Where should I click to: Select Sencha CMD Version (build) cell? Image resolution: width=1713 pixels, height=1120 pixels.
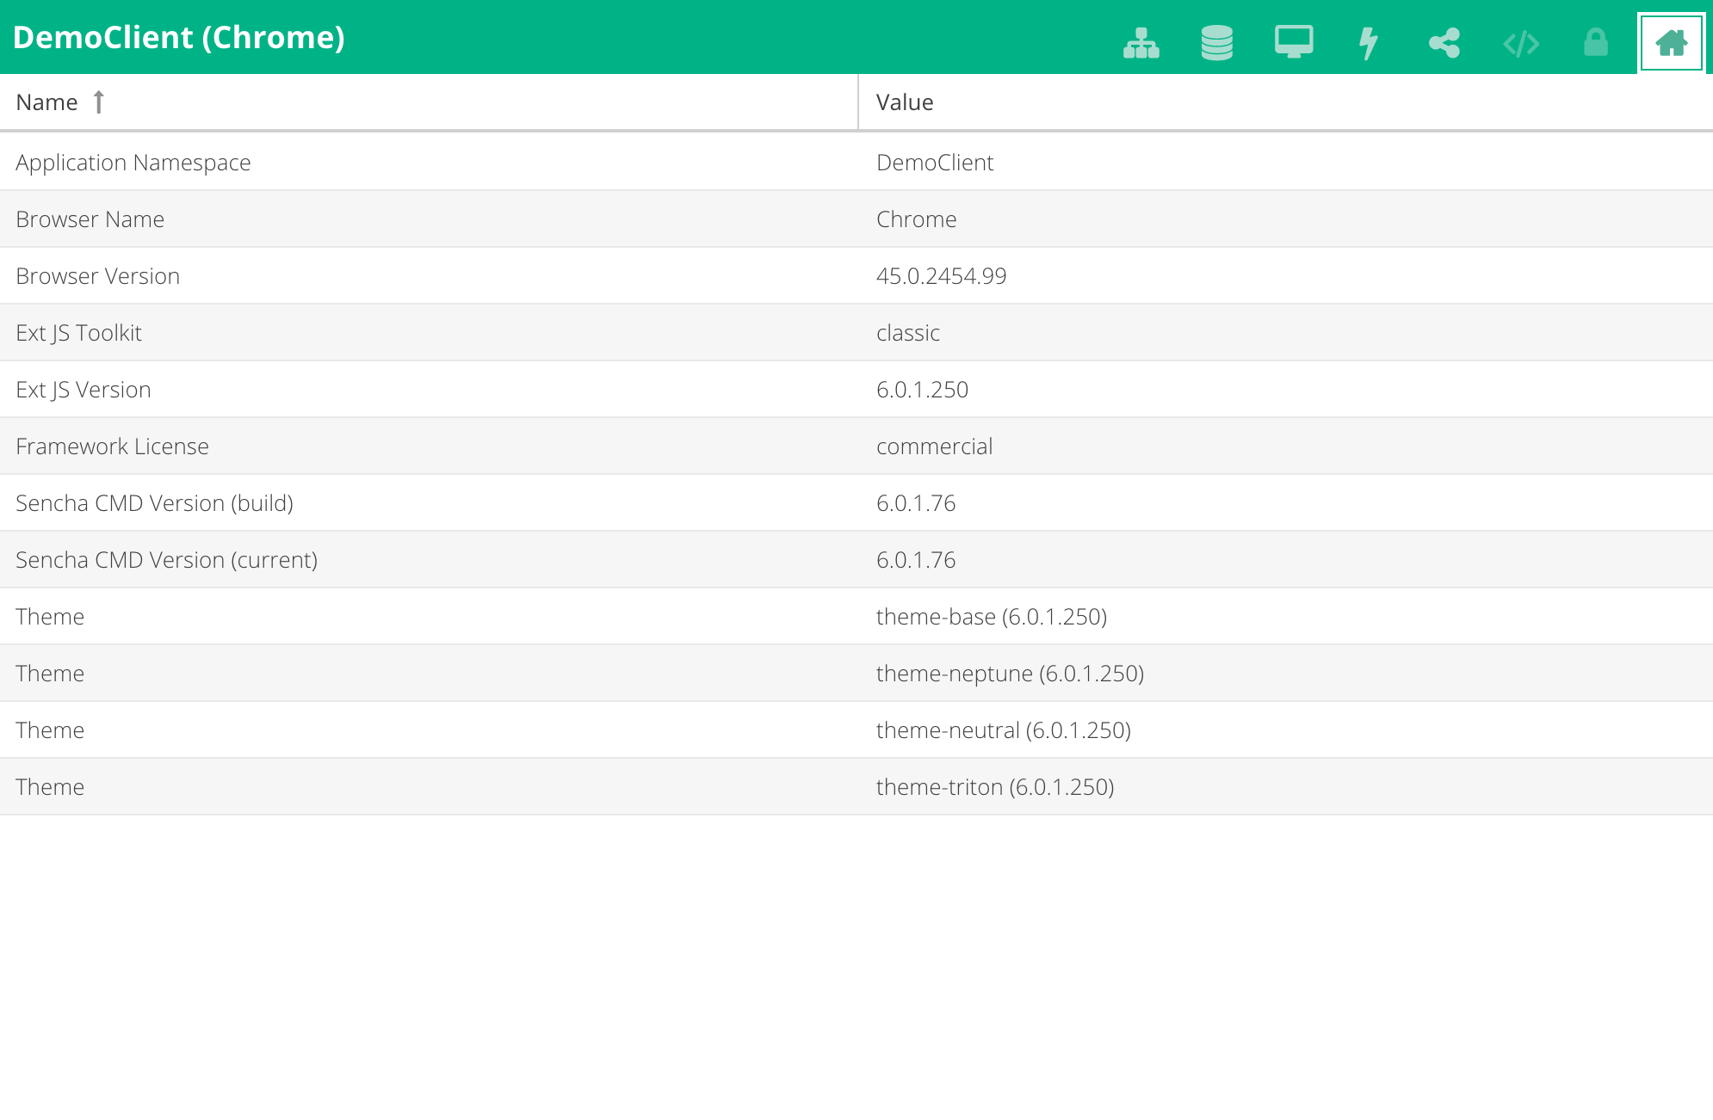[429, 502]
